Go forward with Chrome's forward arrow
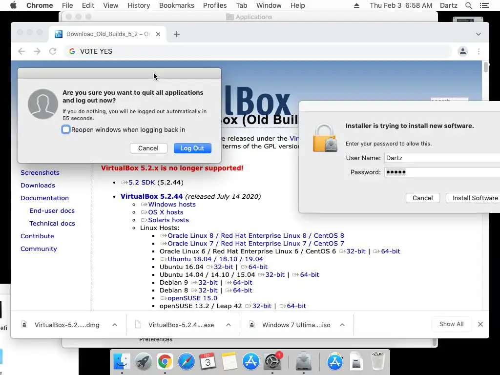The height and width of the screenshot is (375, 500). (37, 51)
